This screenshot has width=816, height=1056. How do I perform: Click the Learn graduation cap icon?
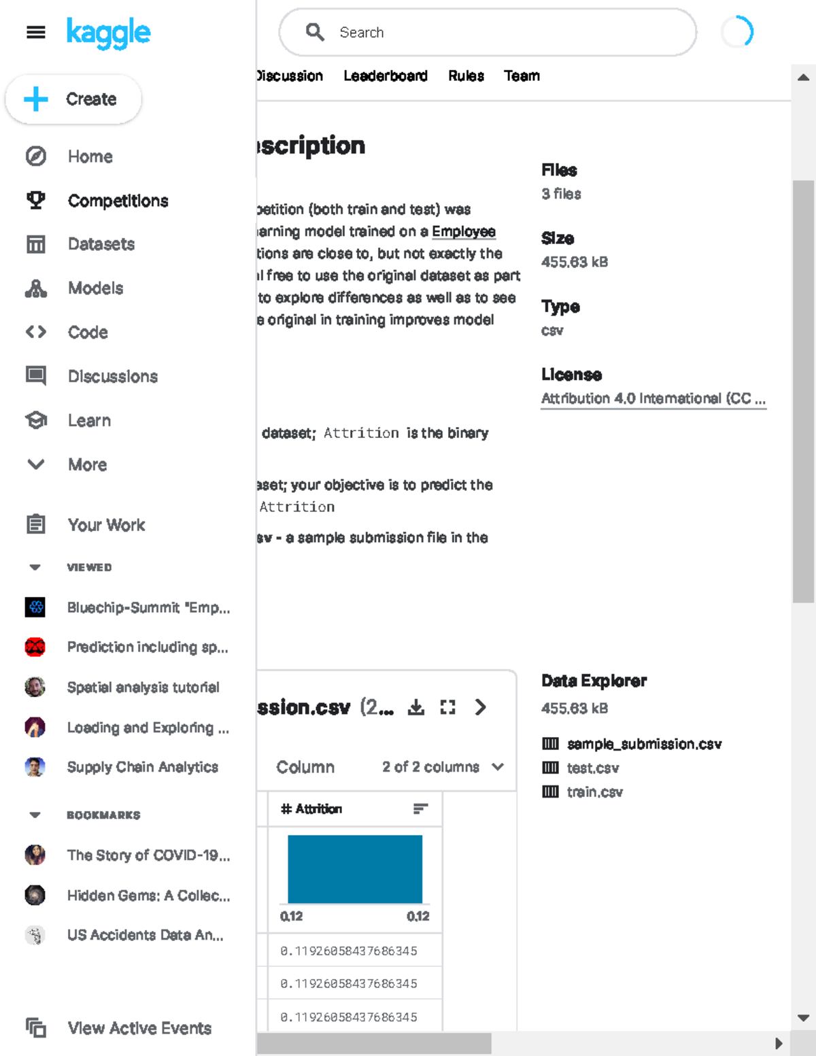36,420
